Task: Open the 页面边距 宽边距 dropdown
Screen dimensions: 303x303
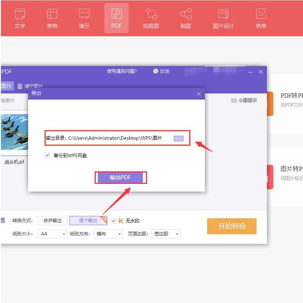Action: (166, 234)
